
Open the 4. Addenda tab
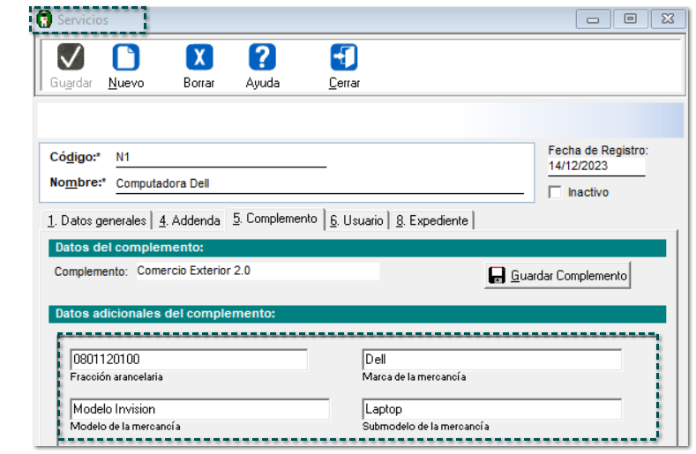click(x=190, y=220)
